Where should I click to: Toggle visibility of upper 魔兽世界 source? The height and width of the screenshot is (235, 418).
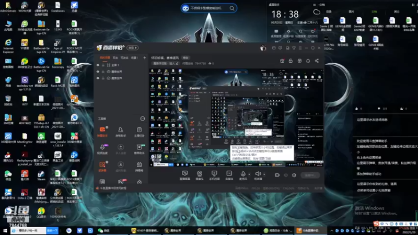click(98, 72)
